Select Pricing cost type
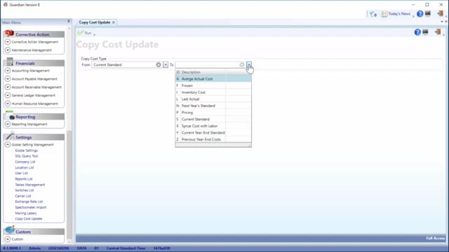The width and height of the screenshot is (449, 252). pyautogui.click(x=213, y=113)
